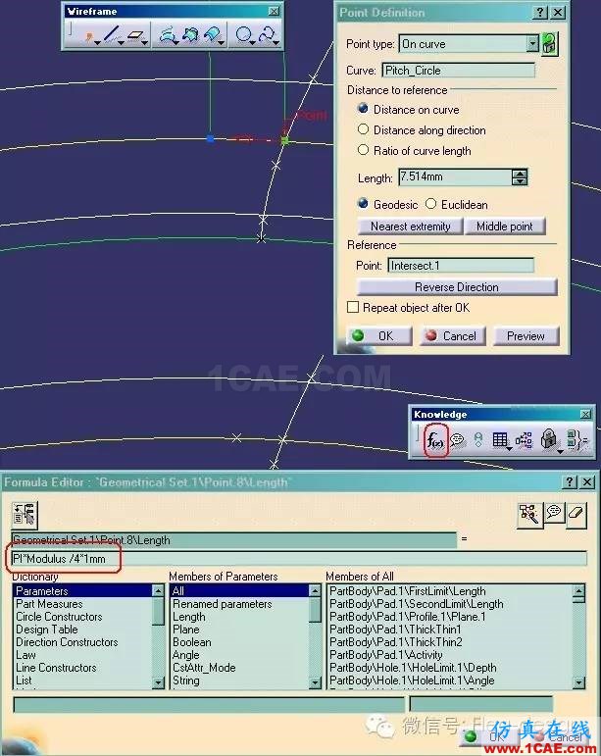Expand the Spline tool sub-menu arrow
This screenshot has height=756, width=601.
276,43
